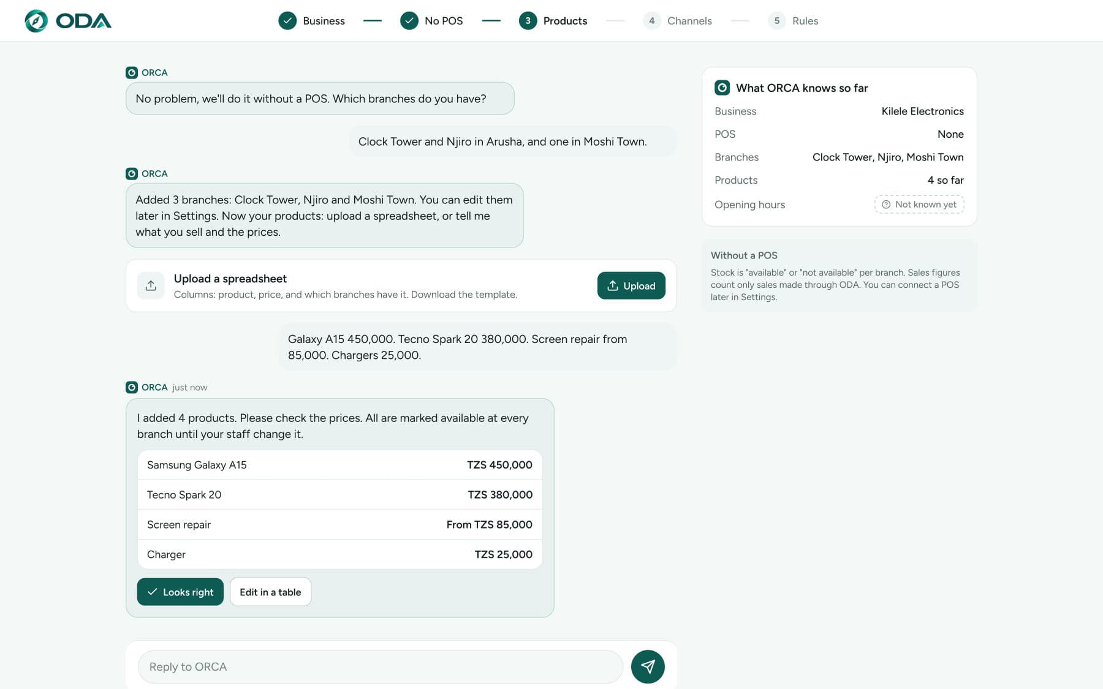Click the POS value None
1103x689 pixels.
pos(950,134)
